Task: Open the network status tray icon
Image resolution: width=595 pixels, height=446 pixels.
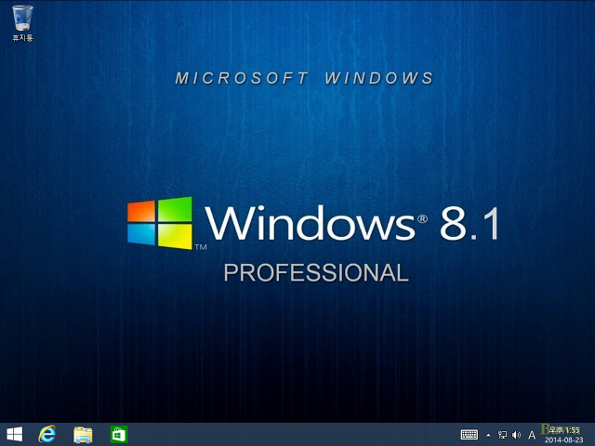Action: (x=502, y=435)
